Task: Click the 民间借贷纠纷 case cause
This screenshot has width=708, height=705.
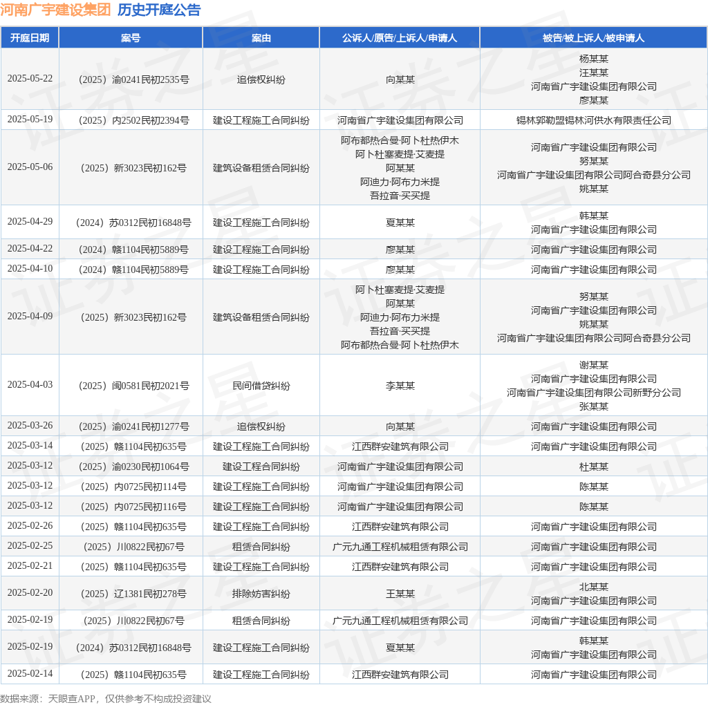Action: 261,386
